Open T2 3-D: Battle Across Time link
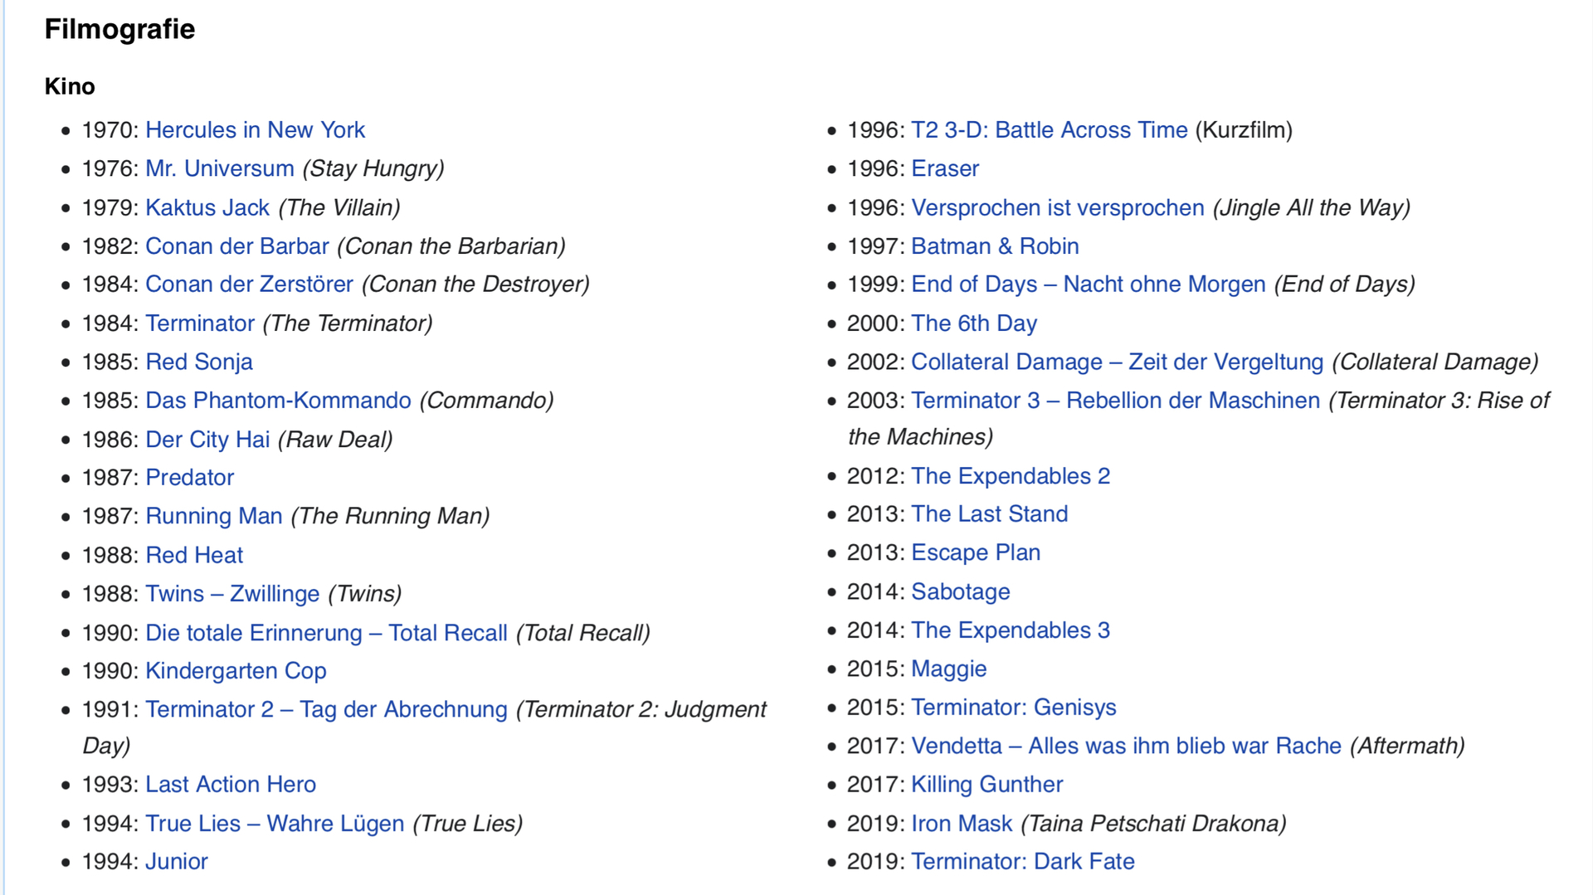This screenshot has width=1593, height=895. pos(1050,130)
